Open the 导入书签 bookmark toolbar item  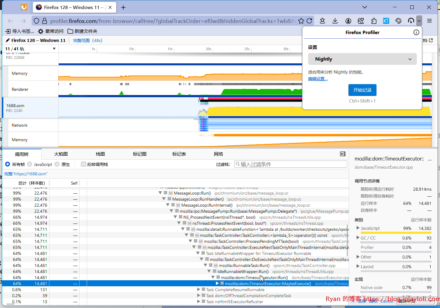(20, 31)
